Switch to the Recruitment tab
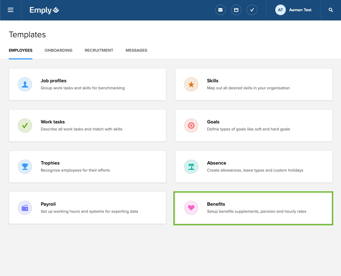The width and height of the screenshot is (341, 276). click(x=99, y=50)
